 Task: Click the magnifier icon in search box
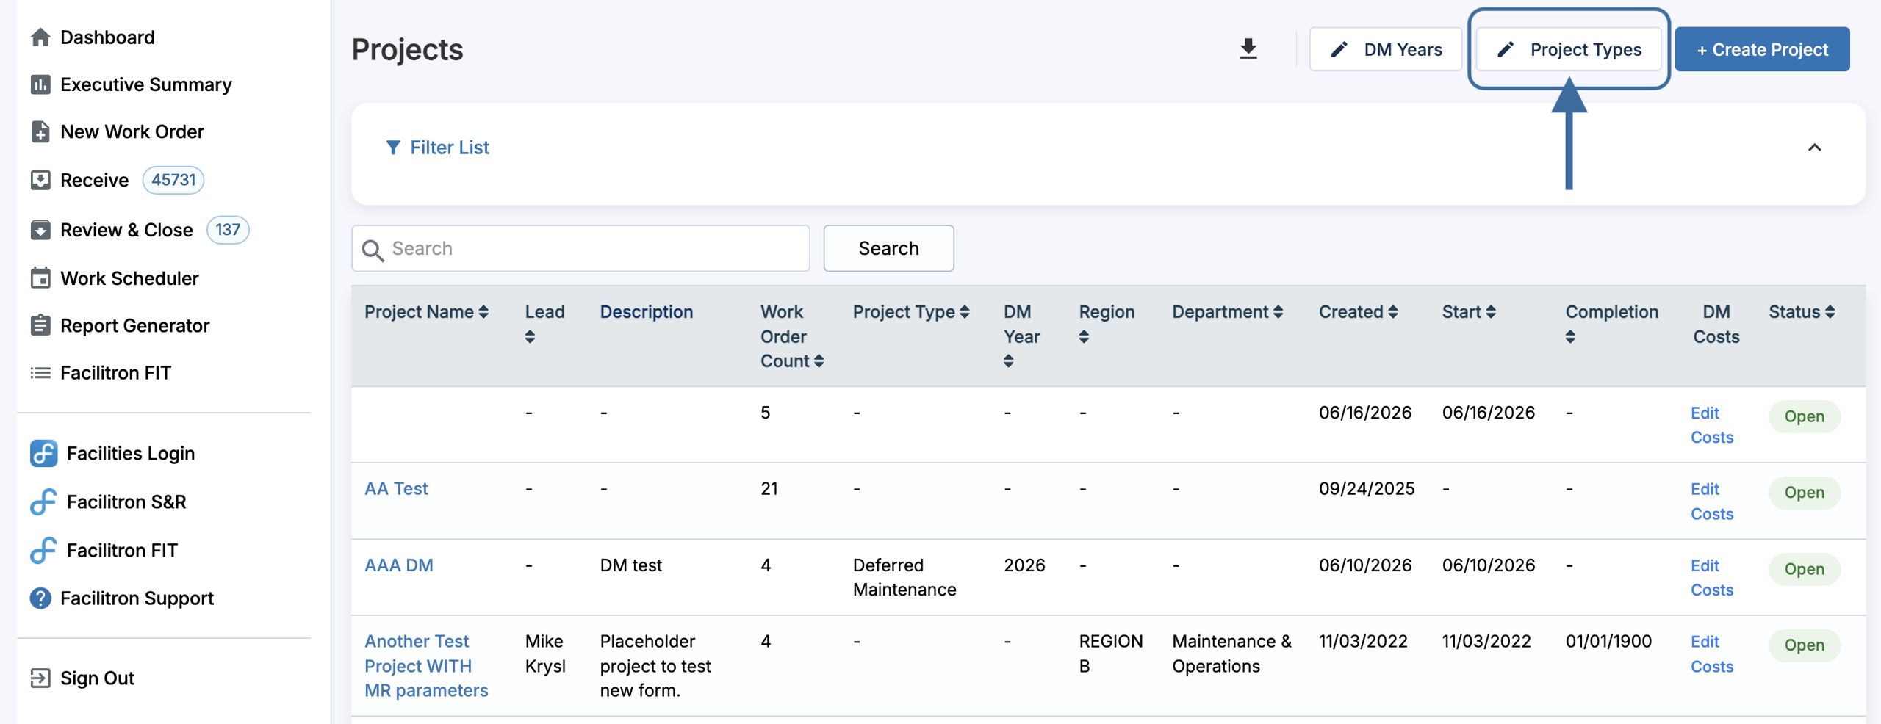[373, 250]
